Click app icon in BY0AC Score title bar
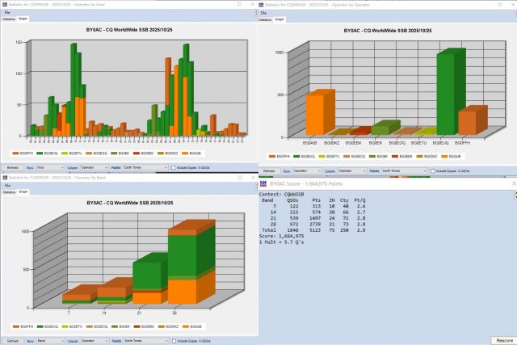Image resolution: width=517 pixels, height=345 pixels. click(263, 183)
